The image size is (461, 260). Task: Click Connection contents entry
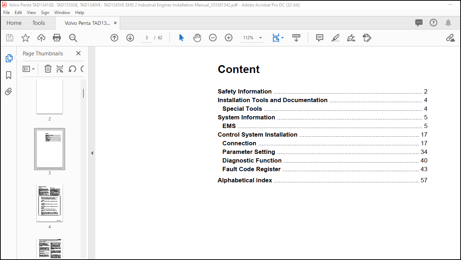325,143
